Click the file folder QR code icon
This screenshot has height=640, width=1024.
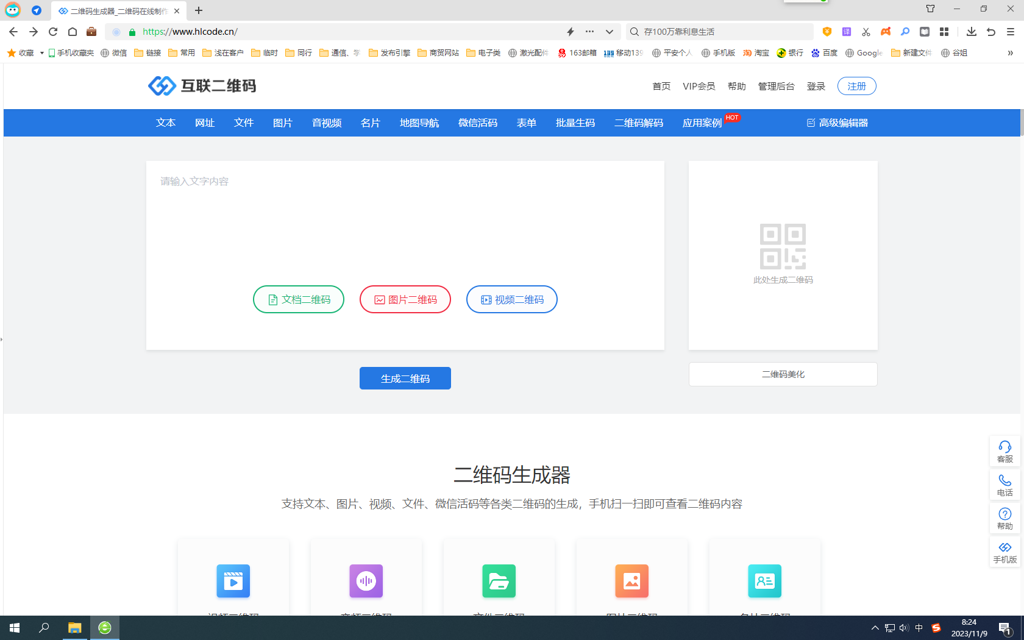[x=499, y=581]
